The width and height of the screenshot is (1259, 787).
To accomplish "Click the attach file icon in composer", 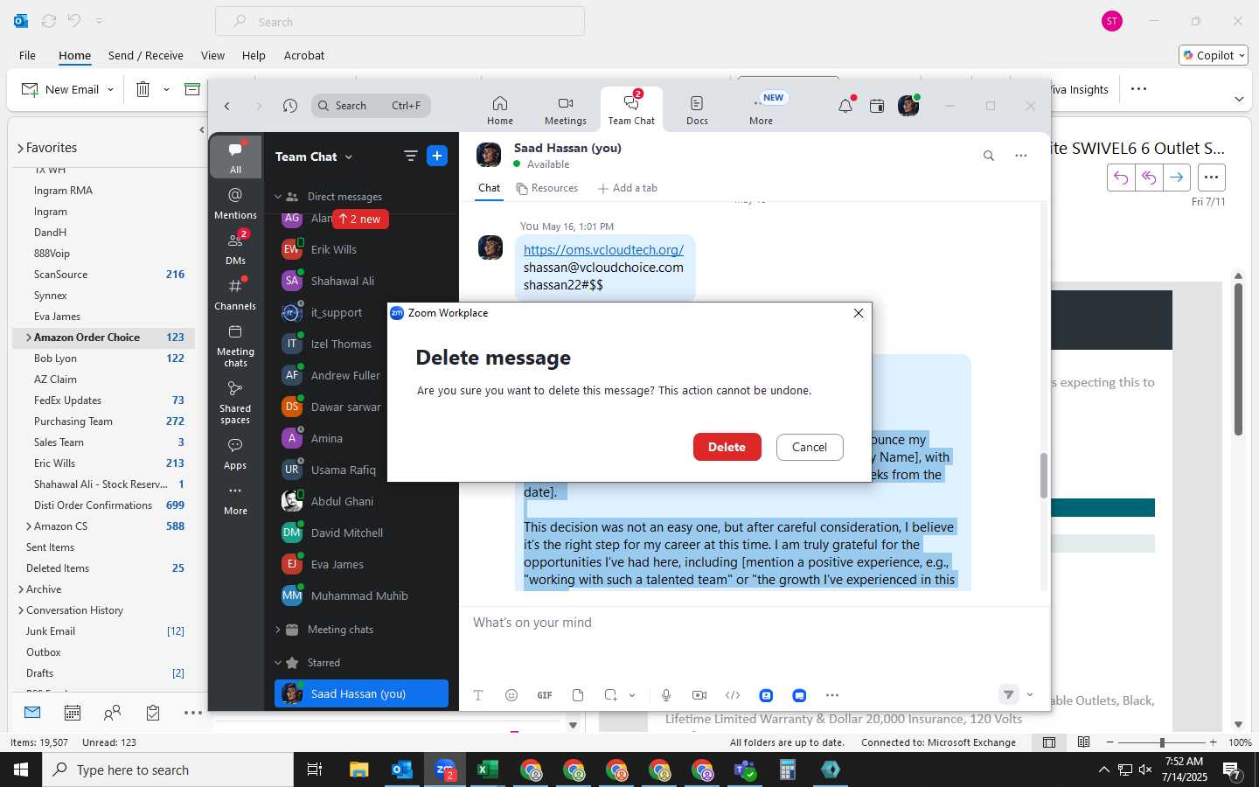I will (578, 695).
